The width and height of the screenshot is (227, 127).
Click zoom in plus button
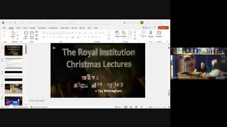tap(161, 107)
